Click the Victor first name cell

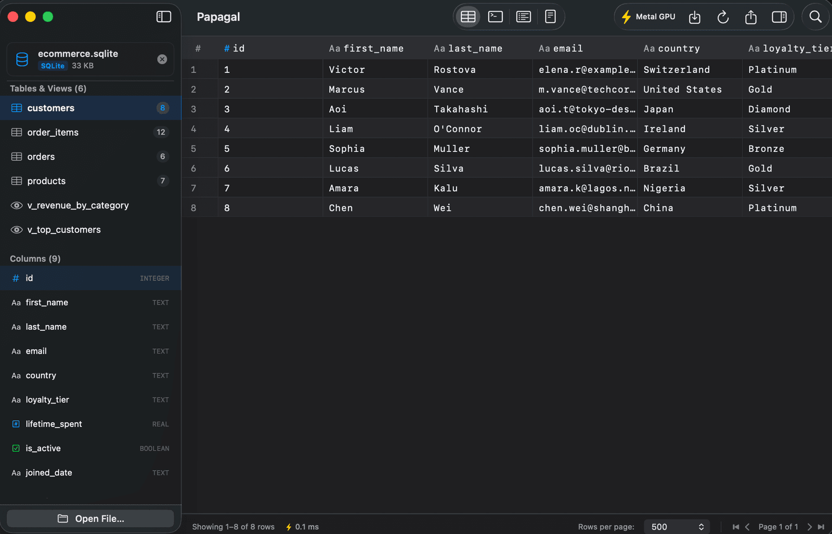(375, 70)
